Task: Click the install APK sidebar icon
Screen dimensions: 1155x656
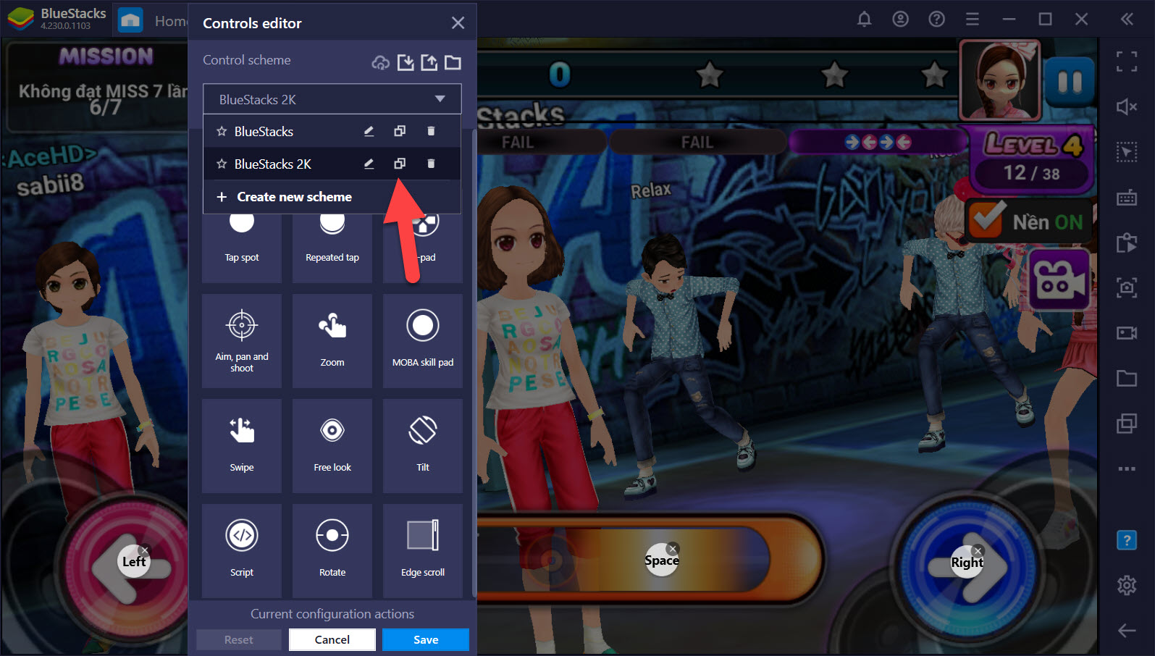Action: point(1126,243)
